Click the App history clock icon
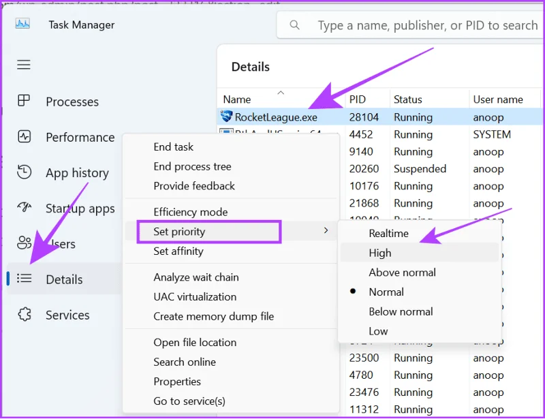The height and width of the screenshot is (419, 545). 24,172
